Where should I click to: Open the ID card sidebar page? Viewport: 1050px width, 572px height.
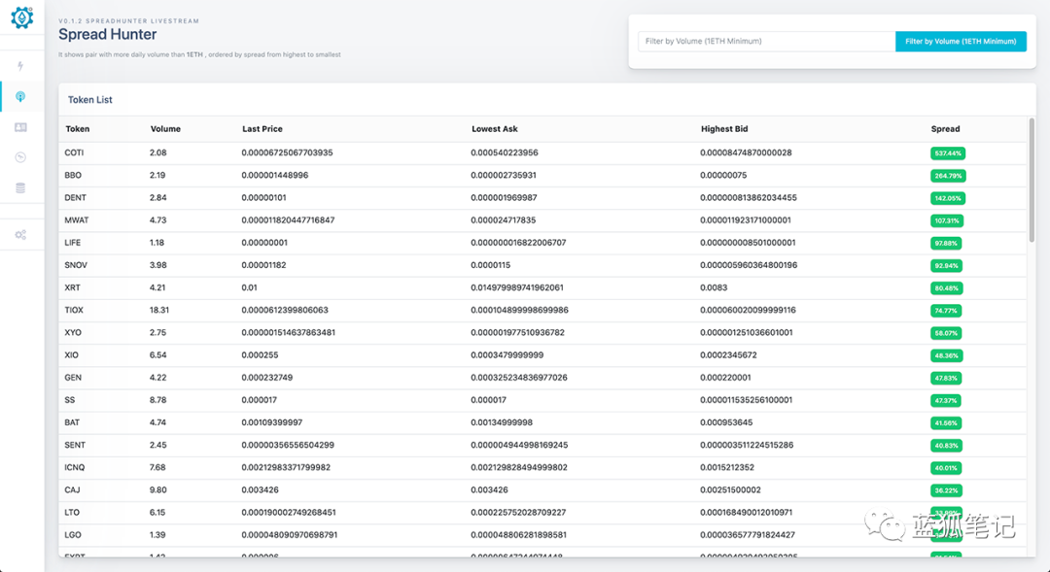click(21, 127)
